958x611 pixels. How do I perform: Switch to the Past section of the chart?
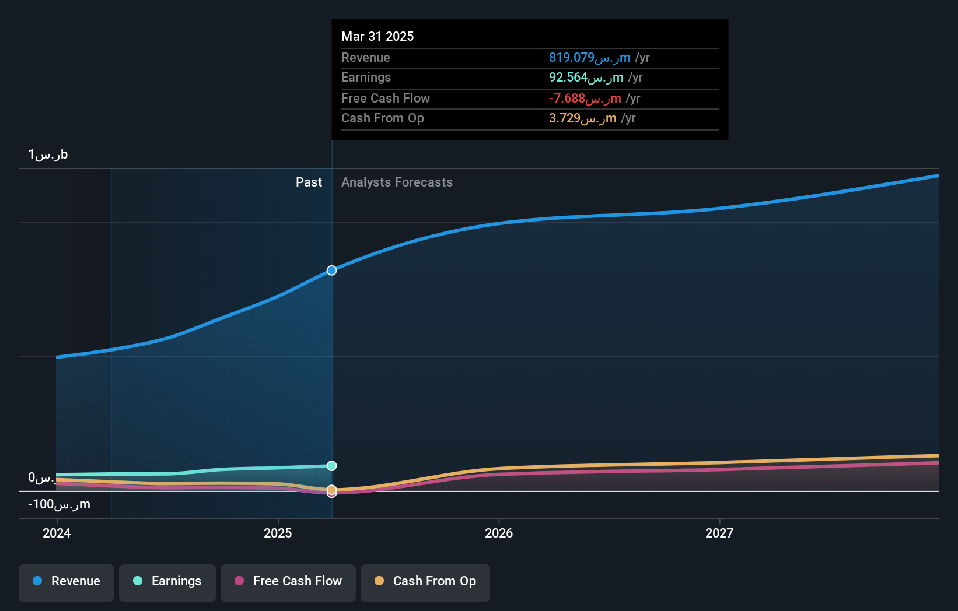309,182
